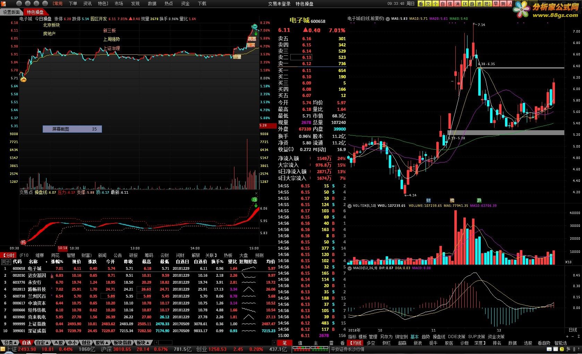Toggle the 笔 tick-trade button

(x=284, y=343)
